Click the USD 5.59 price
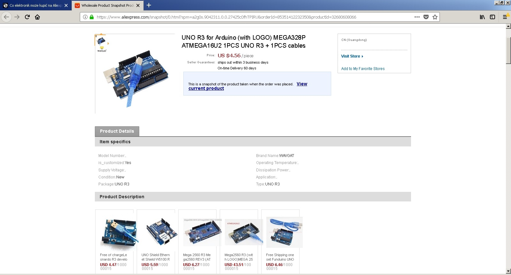The image size is (511, 275). click(149, 265)
